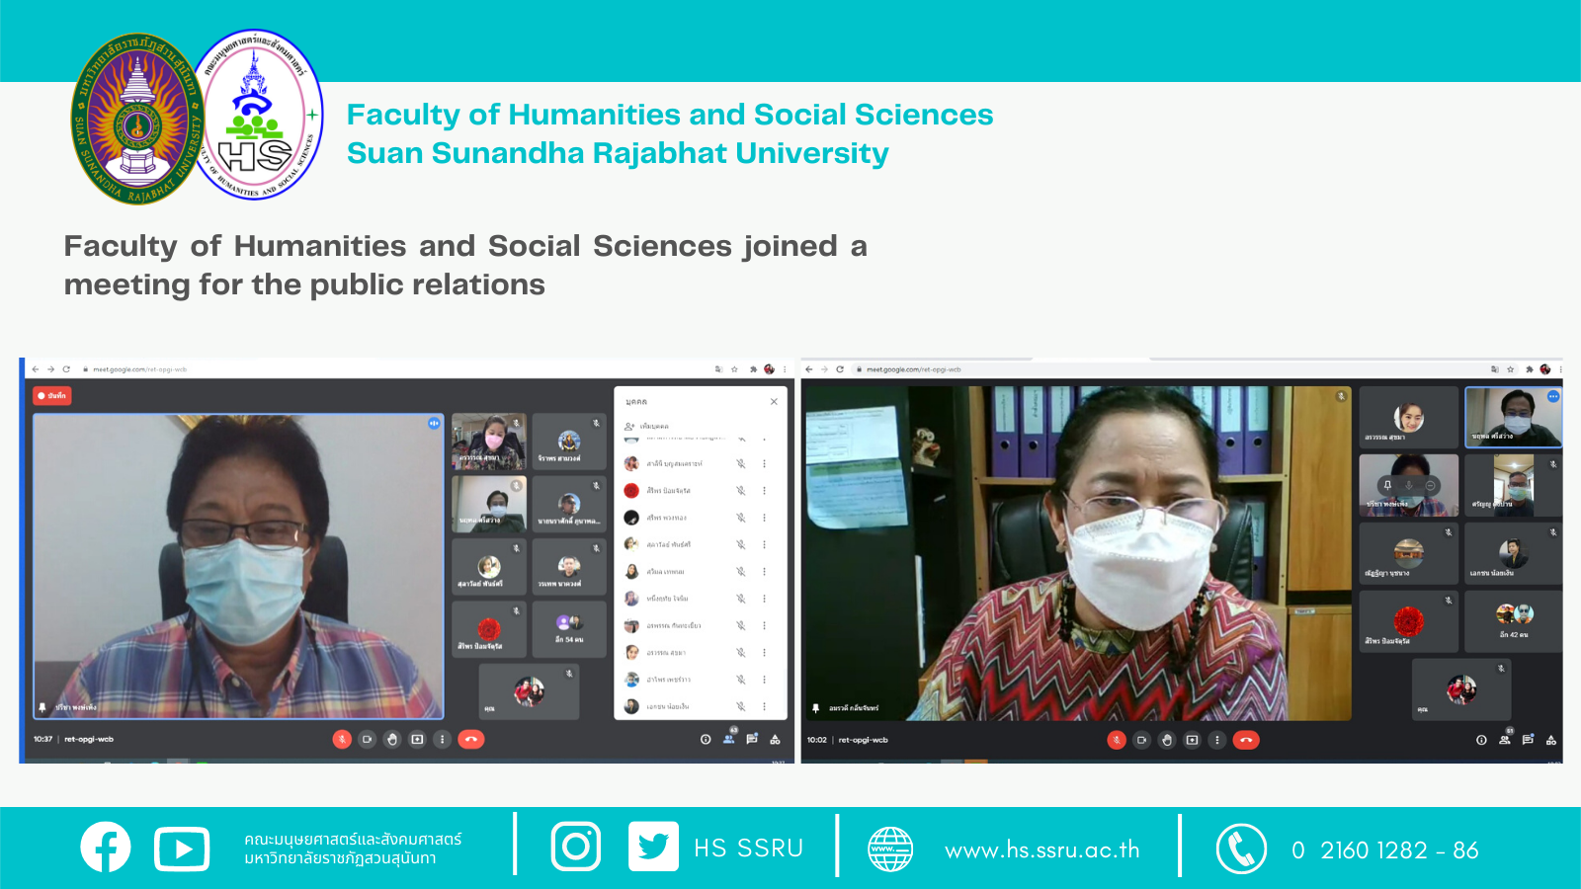Show everyone panel in the right Meet window
Image resolution: width=1581 pixels, height=889 pixels.
click(x=1505, y=739)
